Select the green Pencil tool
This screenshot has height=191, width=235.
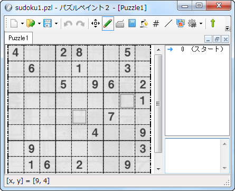point(108,23)
